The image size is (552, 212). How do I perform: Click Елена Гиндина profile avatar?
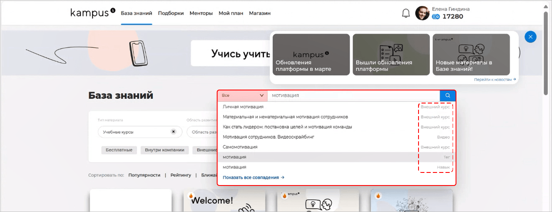tap(422, 13)
